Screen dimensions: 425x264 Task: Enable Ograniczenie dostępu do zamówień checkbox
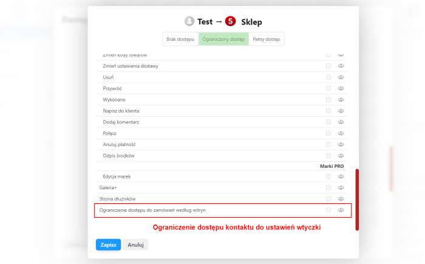pyautogui.click(x=328, y=210)
